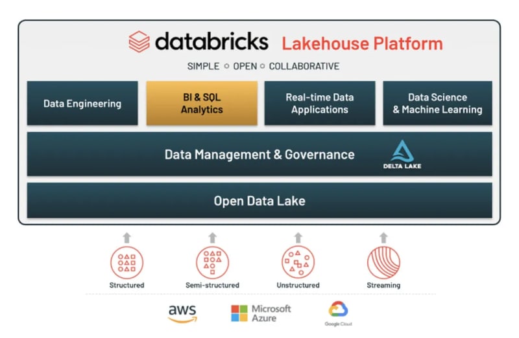Image resolution: width=519 pixels, height=338 pixels.
Task: Click the Databricks stacked-layers logo icon
Action: coord(139,41)
